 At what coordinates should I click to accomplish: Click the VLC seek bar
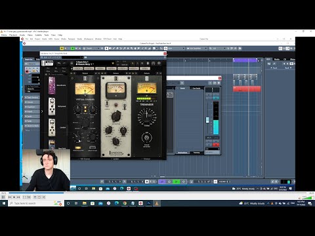(157, 193)
